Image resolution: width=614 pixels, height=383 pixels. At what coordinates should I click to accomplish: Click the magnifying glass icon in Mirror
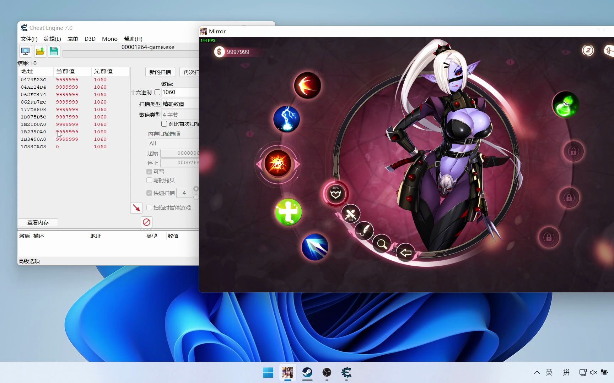(382, 244)
